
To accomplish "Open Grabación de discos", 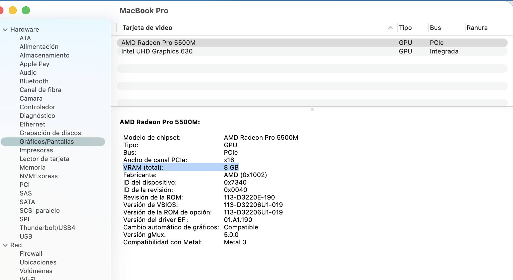I will pyautogui.click(x=50, y=133).
